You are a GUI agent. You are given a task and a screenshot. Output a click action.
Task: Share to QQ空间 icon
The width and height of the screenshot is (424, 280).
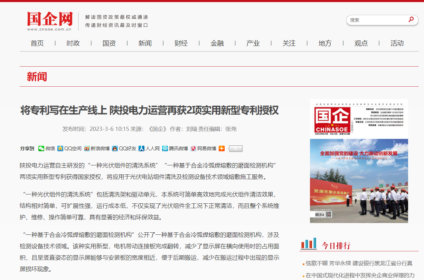60,148
